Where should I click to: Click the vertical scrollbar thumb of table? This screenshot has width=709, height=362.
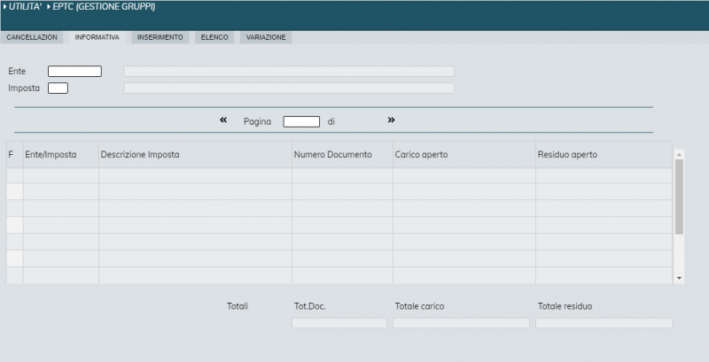point(679,195)
